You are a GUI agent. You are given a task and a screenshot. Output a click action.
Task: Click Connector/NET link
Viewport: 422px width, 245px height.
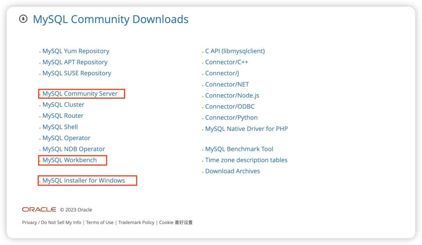point(227,84)
